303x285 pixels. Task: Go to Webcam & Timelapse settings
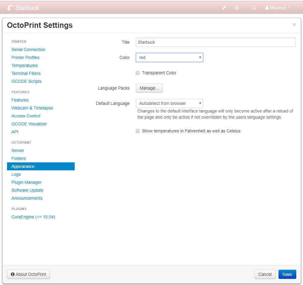(x=32, y=108)
